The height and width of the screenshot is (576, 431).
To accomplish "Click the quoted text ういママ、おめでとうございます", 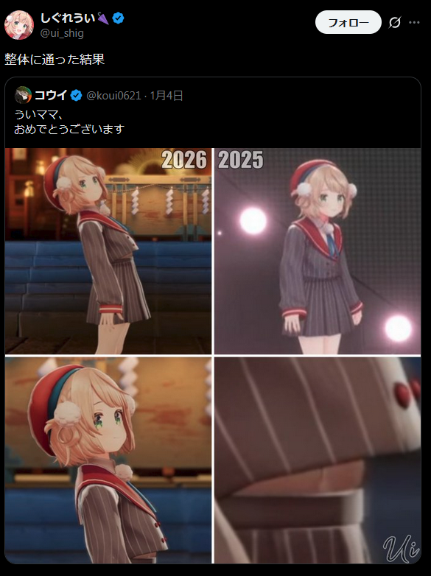I will click(69, 122).
